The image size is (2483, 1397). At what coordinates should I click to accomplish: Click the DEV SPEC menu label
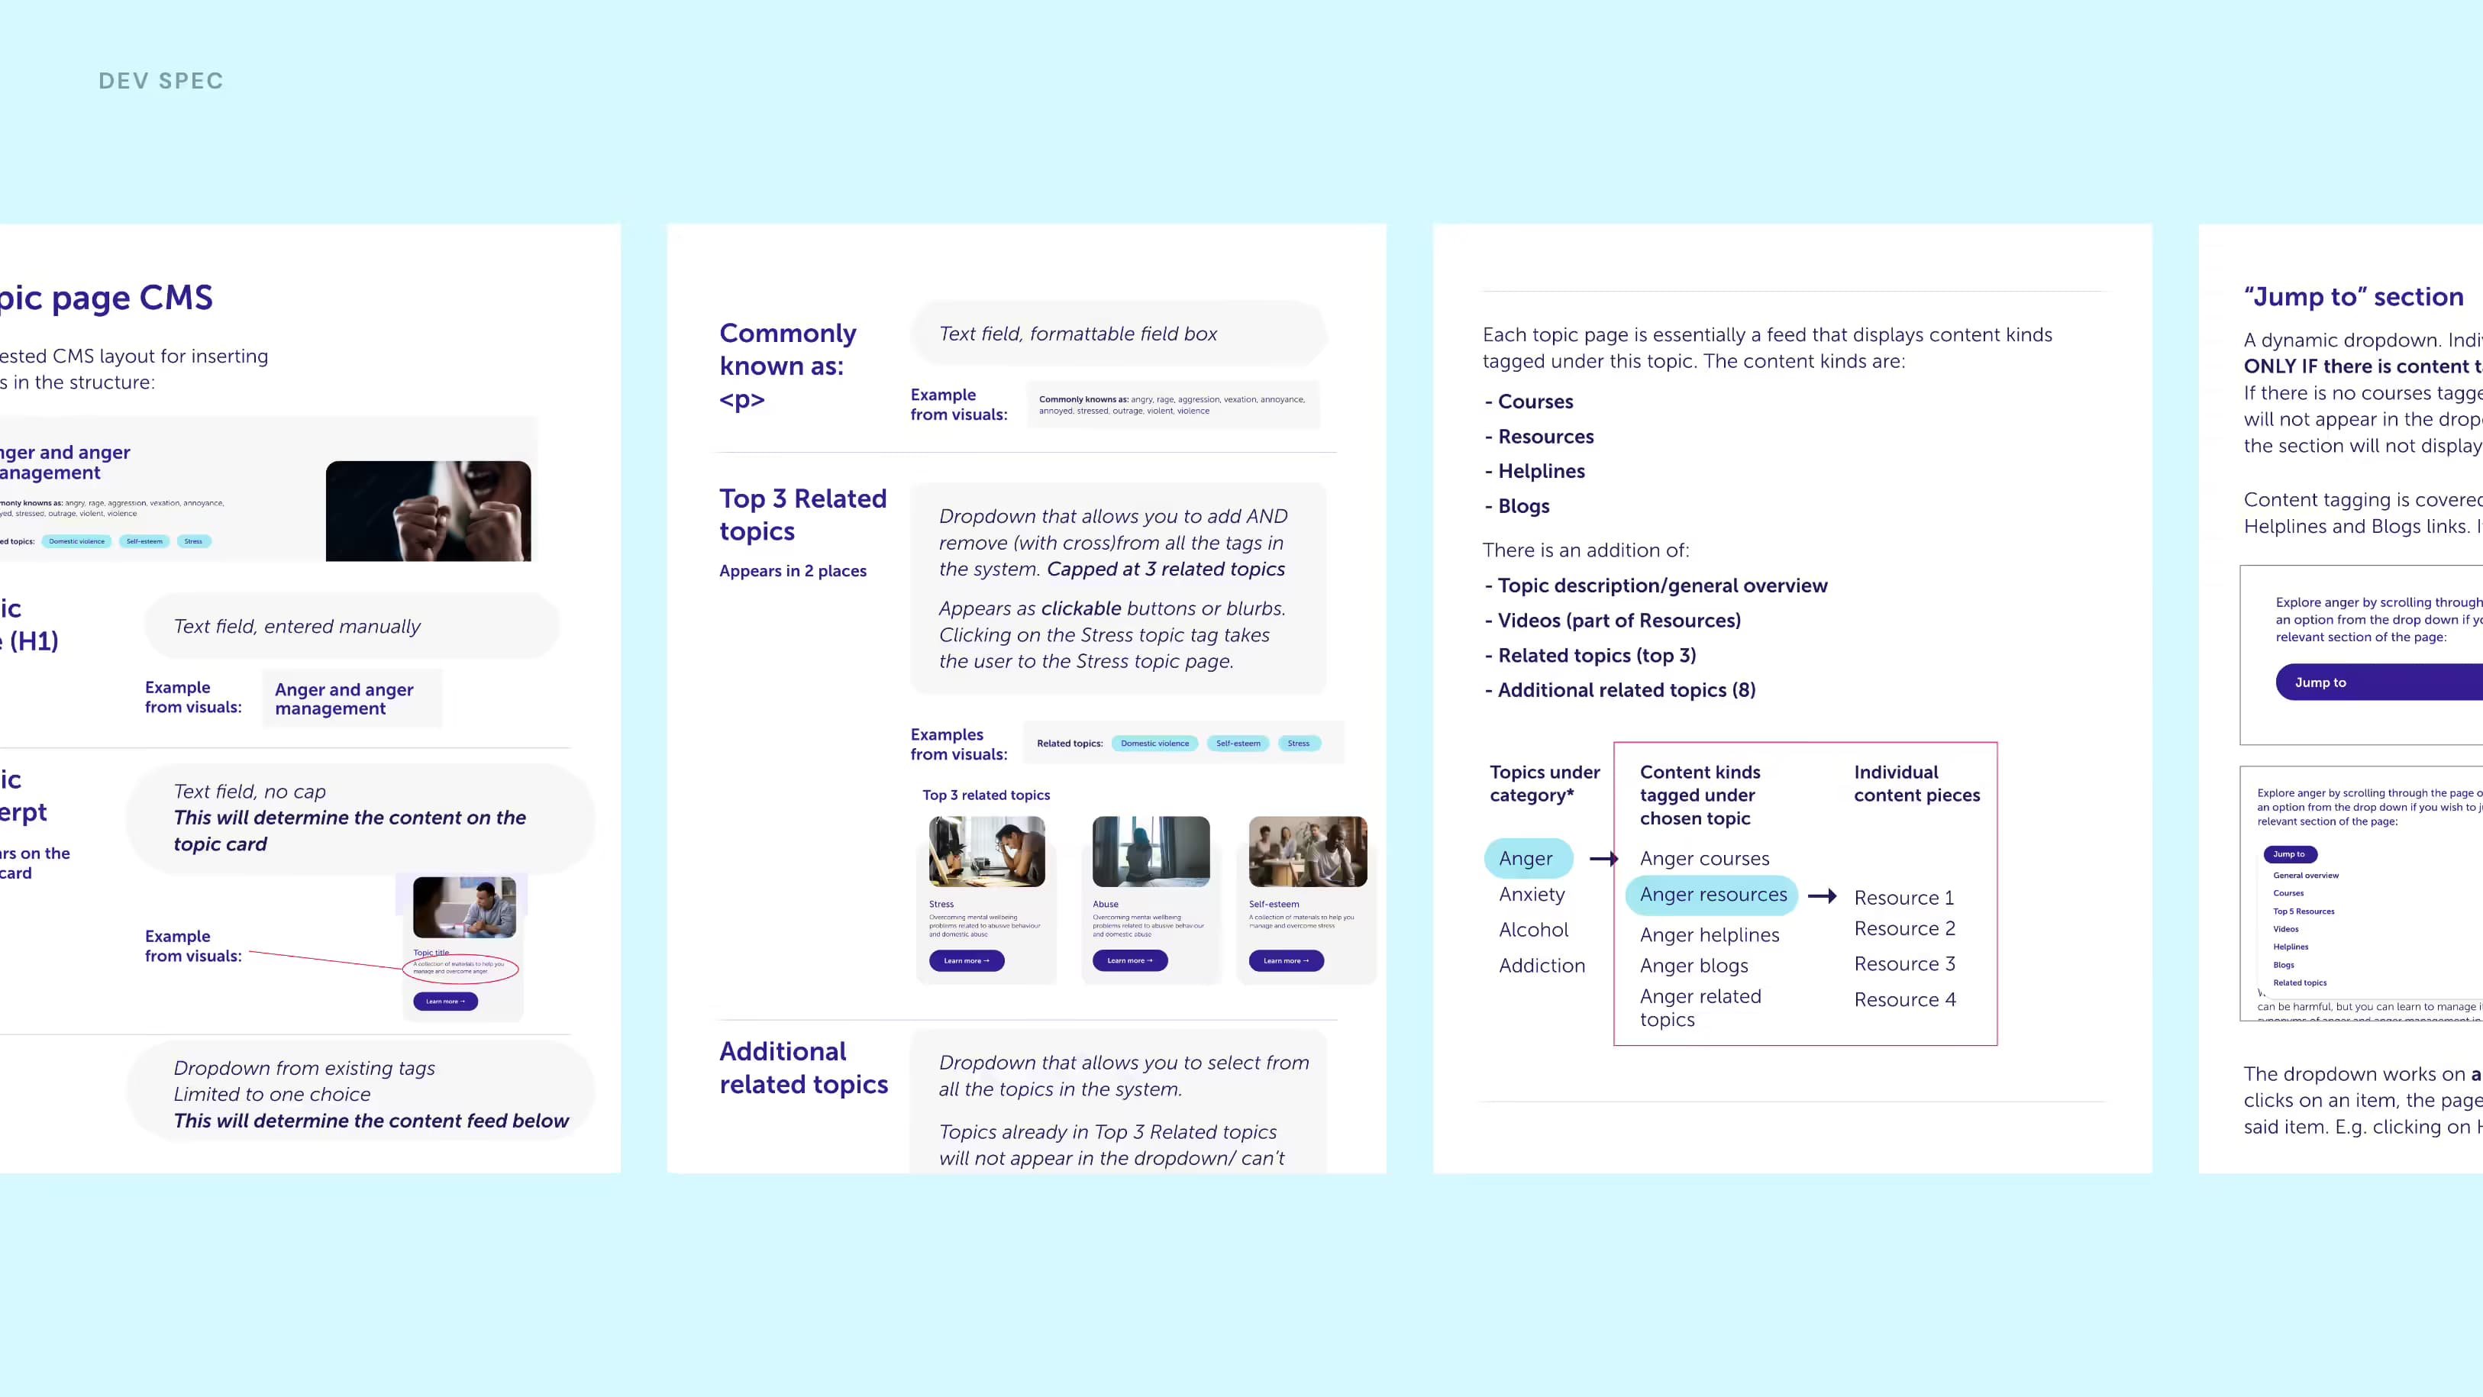click(160, 80)
